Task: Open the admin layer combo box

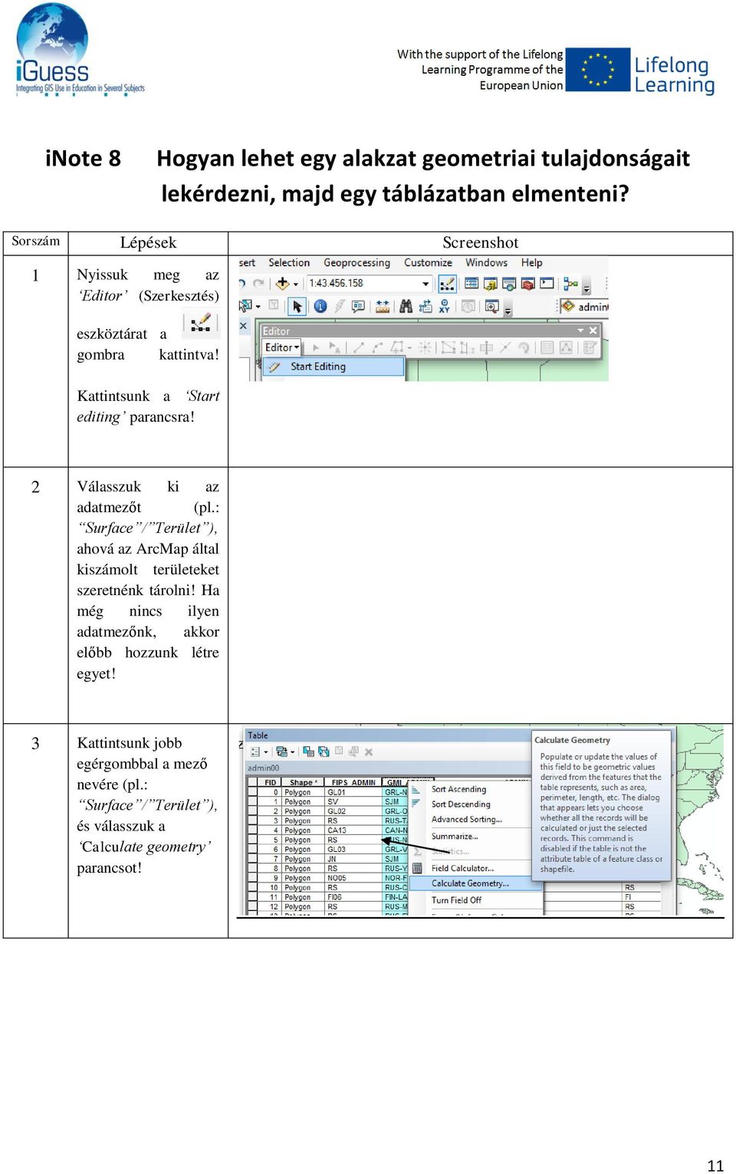Action: pos(583,307)
